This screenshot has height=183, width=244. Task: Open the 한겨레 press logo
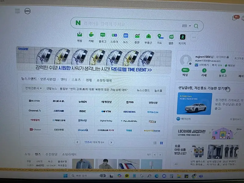tap(130, 102)
